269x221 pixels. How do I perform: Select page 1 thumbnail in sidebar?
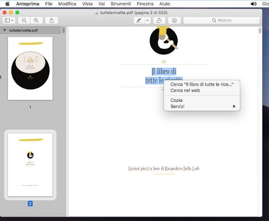pos(30,68)
